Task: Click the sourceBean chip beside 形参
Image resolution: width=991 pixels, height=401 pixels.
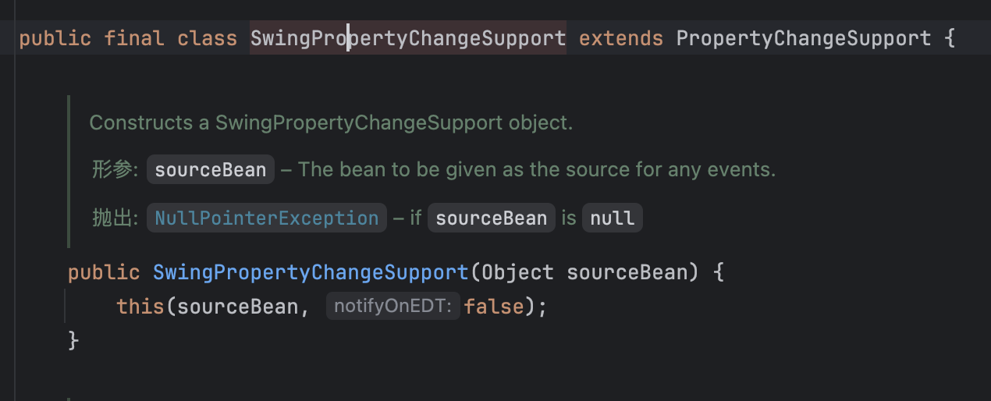Action: pyautogui.click(x=211, y=169)
